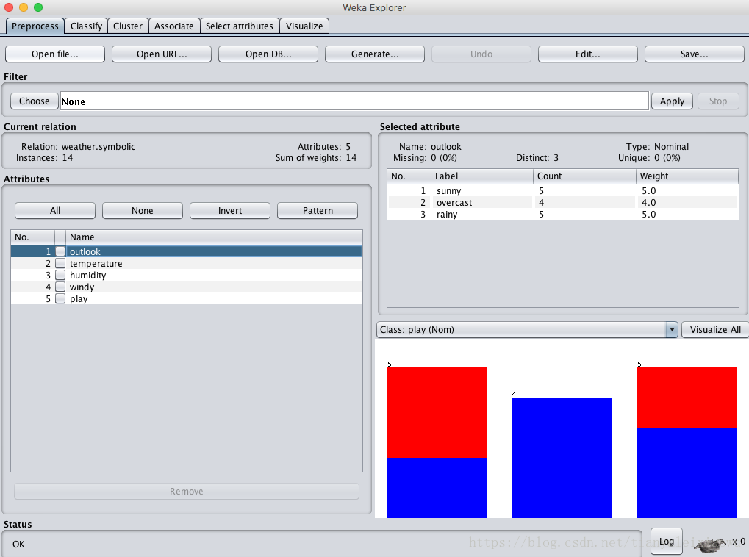The height and width of the screenshot is (557, 749).
Task: Select the temperature attribute row
Action: (186, 263)
